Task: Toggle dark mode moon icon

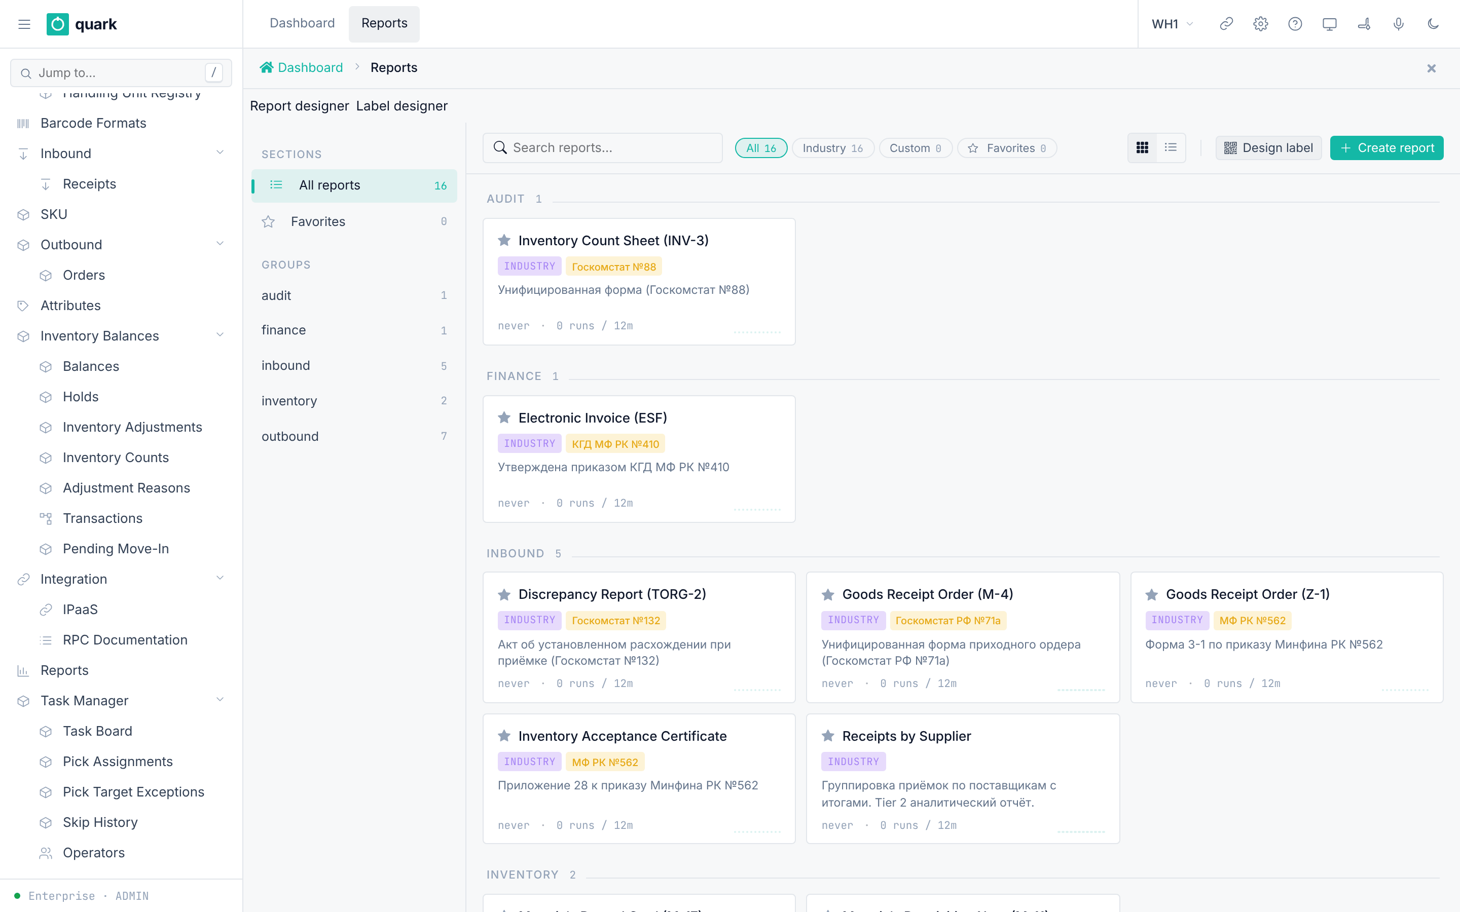Action: 1434,24
